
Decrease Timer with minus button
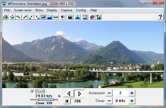pos(109,101)
